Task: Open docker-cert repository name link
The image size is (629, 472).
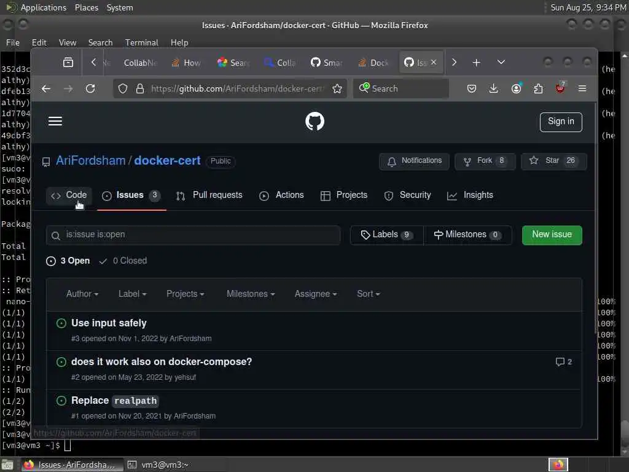Action: (x=167, y=160)
